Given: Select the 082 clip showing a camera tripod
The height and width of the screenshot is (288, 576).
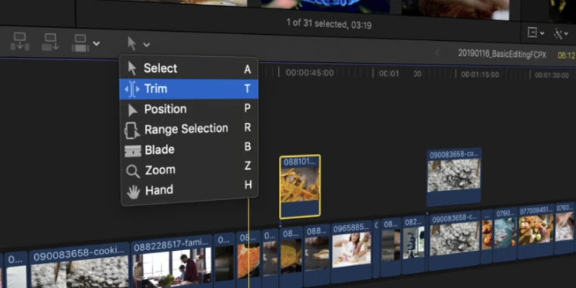Looking at the screenshot, I should pos(414,246).
